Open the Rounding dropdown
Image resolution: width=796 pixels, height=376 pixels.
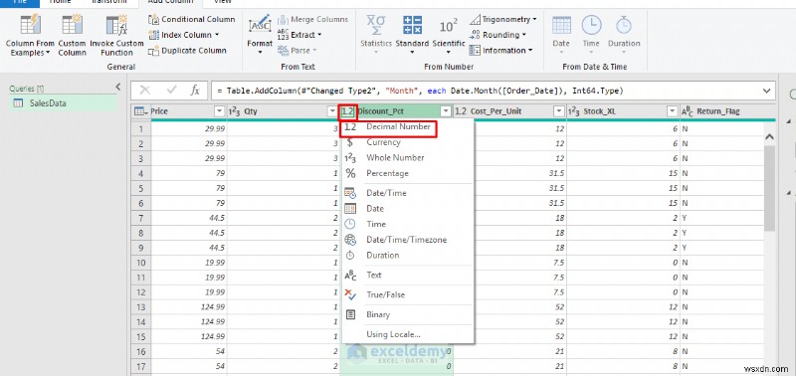tap(498, 35)
